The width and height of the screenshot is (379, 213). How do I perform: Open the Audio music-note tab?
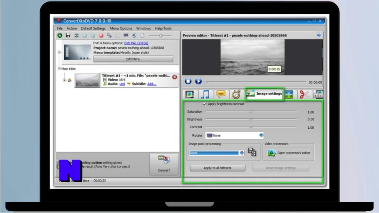[x=205, y=94]
